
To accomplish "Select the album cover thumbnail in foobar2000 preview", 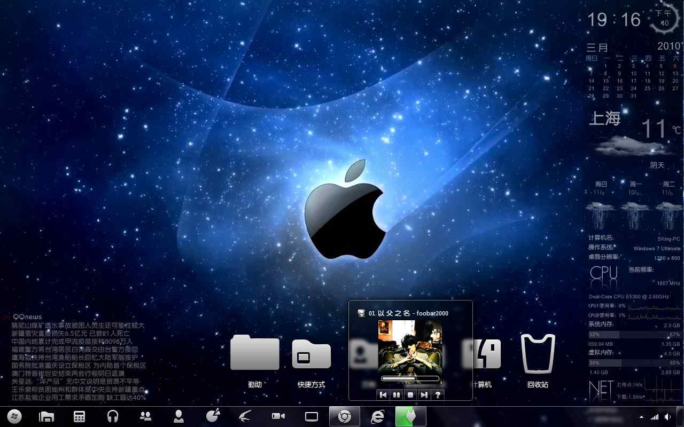I will point(410,353).
